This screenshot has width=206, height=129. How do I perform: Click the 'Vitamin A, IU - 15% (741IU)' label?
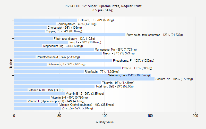[x=46, y=90]
